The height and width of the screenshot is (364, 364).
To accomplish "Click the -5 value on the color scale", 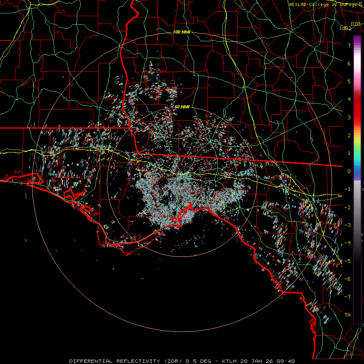I will pyautogui.click(x=347, y=261).
